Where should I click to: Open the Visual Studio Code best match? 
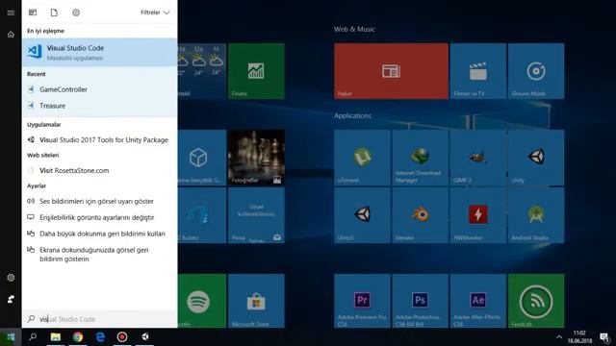point(100,52)
